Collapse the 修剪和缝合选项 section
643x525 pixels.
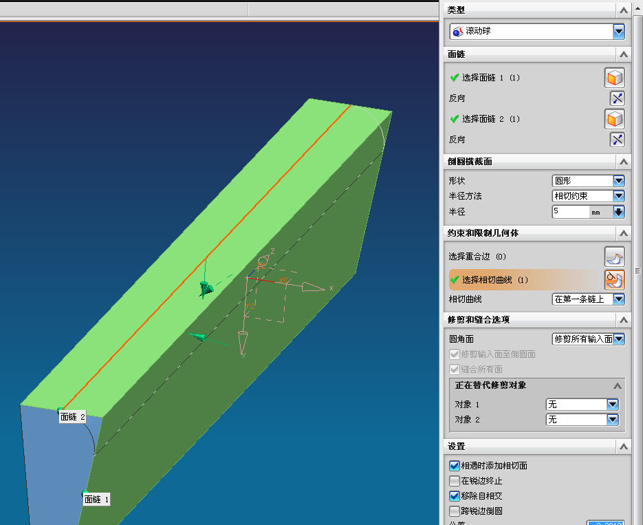[x=623, y=320]
